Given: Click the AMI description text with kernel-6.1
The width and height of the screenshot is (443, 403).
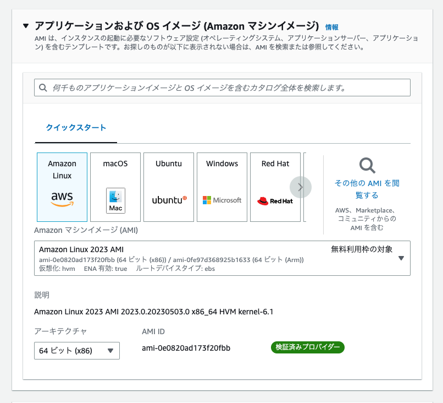Looking at the screenshot, I should (154, 312).
